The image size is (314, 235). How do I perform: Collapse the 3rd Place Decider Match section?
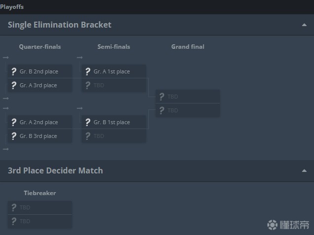tap(304, 170)
